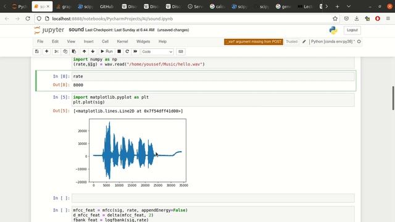395x222 pixels.
Task: Open the Widgets menu
Action: click(143, 41)
